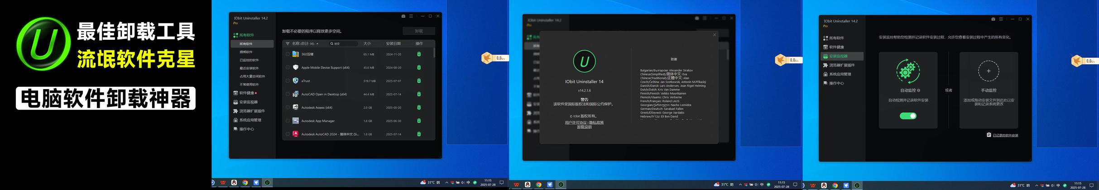Tick the Autodesk Access (x64) checkbox
This screenshot has width=1099, height=190.
[288, 107]
